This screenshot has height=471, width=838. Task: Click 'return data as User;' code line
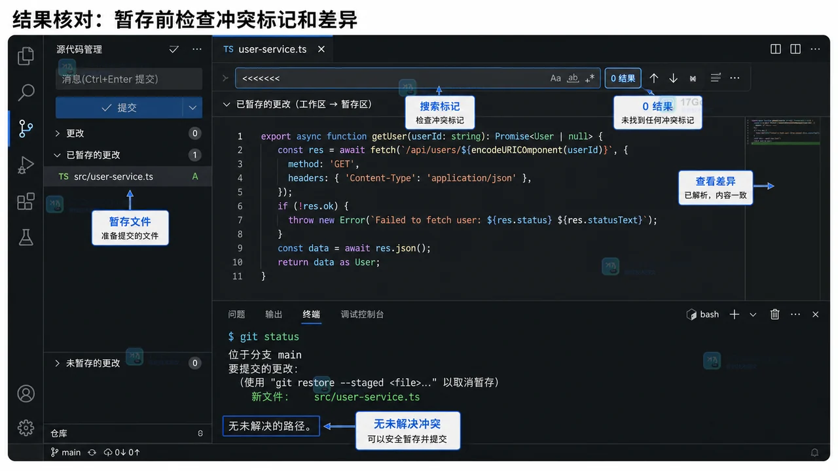pos(329,262)
